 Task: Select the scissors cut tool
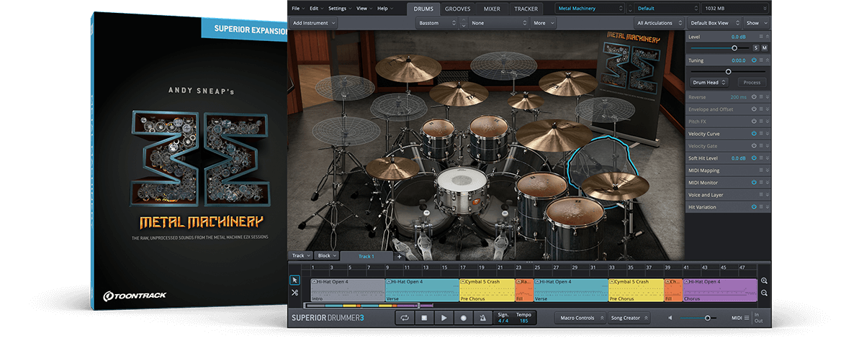(295, 293)
